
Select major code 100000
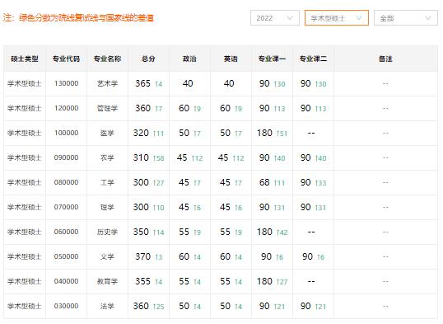[x=67, y=133]
